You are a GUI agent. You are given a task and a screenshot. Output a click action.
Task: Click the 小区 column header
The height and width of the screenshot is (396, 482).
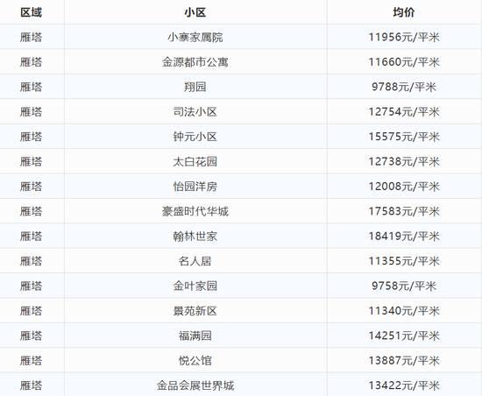[x=195, y=12]
